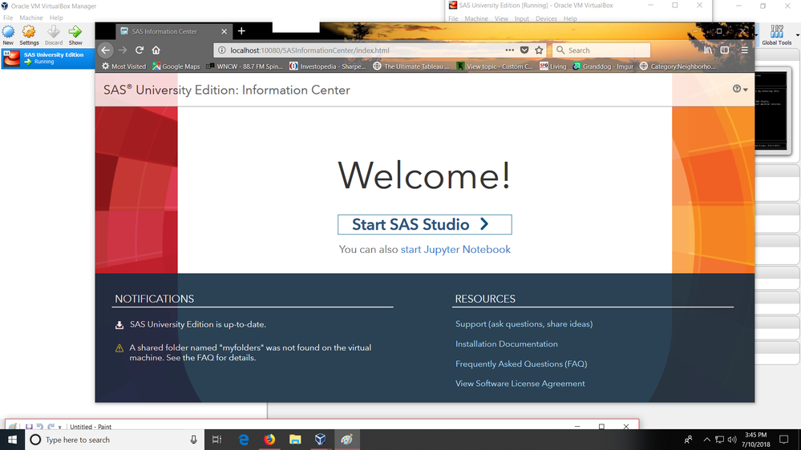Open Microsoft Edge from taskbar
The height and width of the screenshot is (450, 801).
tap(244, 440)
